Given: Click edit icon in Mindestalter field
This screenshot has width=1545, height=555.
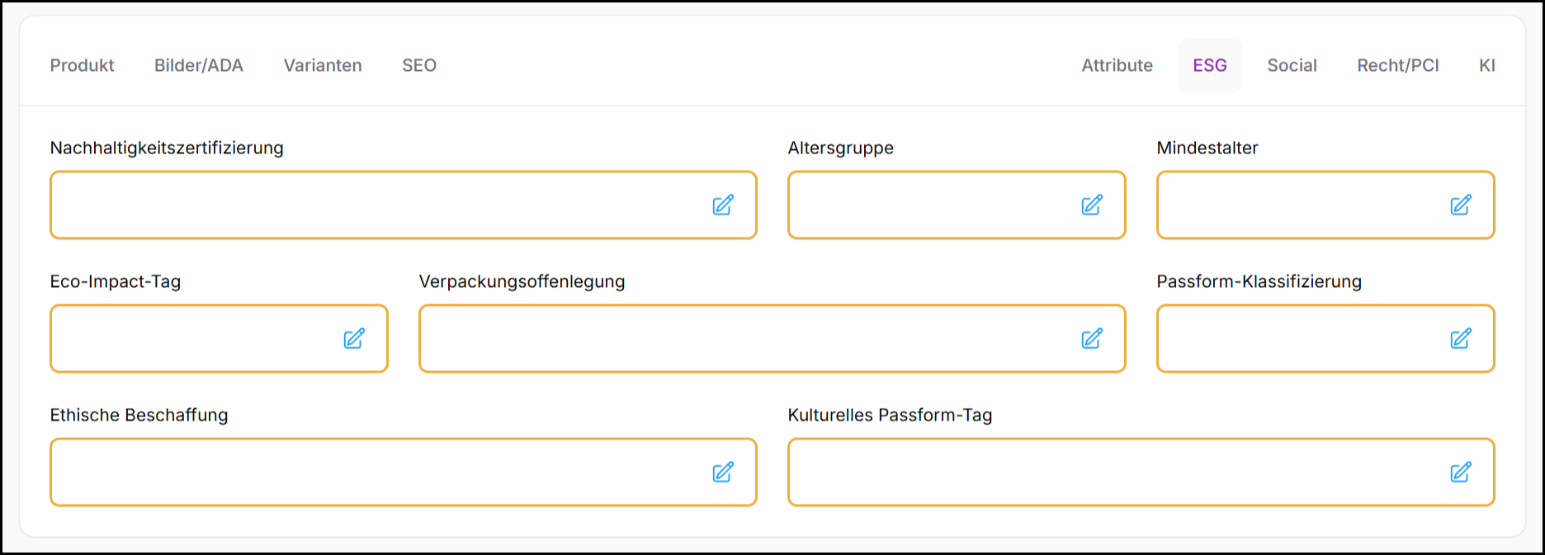Looking at the screenshot, I should [x=1461, y=205].
